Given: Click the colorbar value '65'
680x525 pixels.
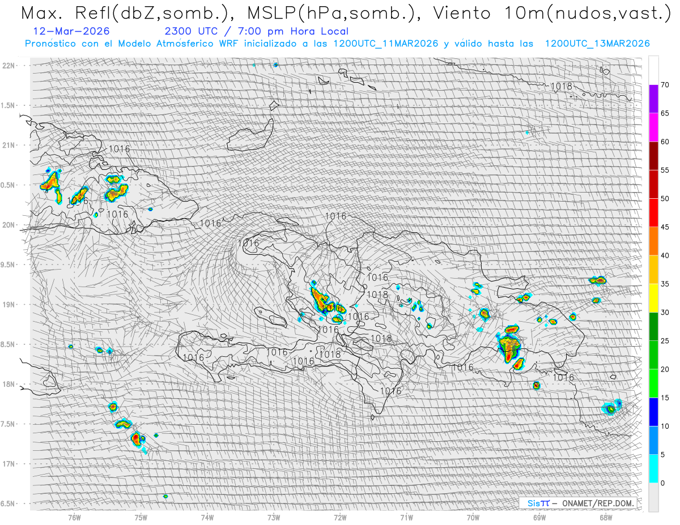Looking at the screenshot, I should (x=665, y=113).
